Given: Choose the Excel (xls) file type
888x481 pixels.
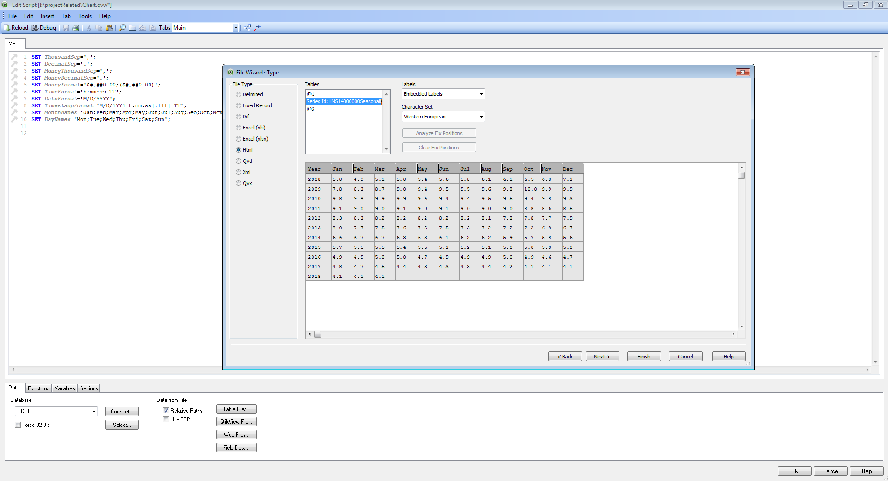Looking at the screenshot, I should click(250, 128).
